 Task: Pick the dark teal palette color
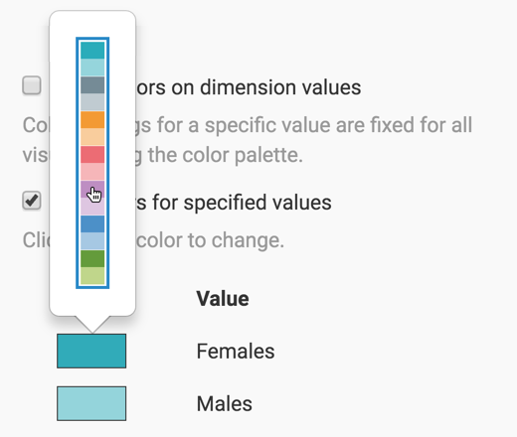tap(92, 50)
